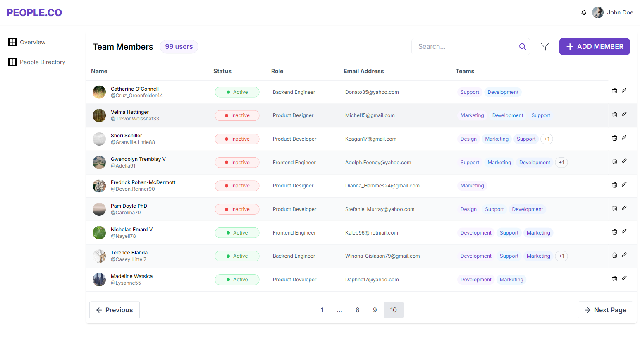Click the John Doe username text

(620, 12)
